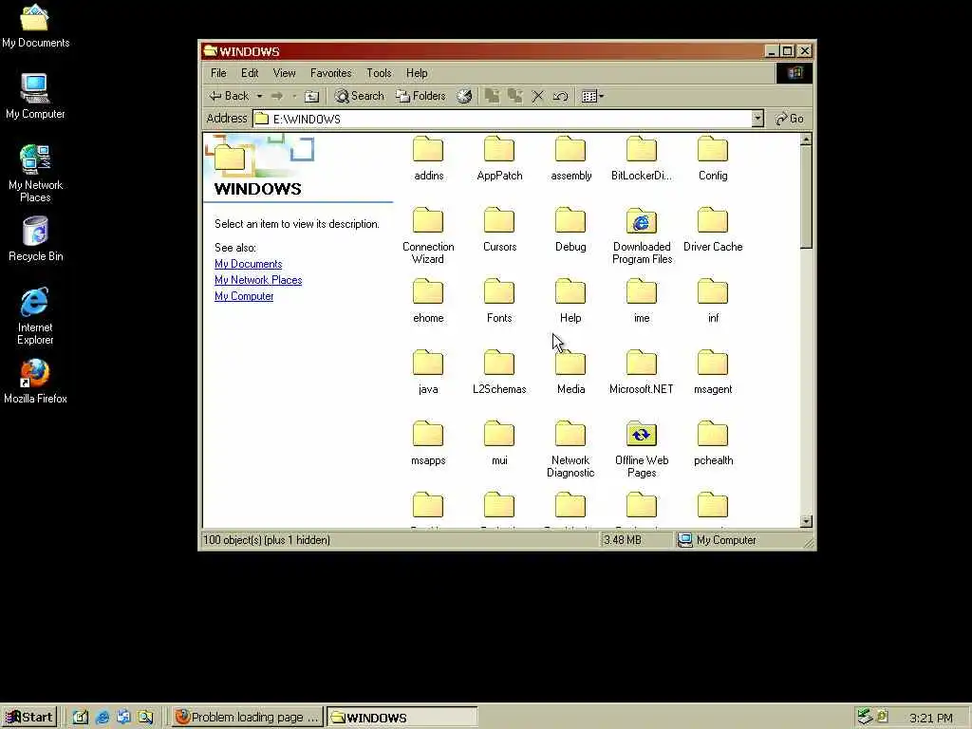This screenshot has width=972, height=729.
Task: Click the file list scroll-up arrow
Action: point(806,140)
